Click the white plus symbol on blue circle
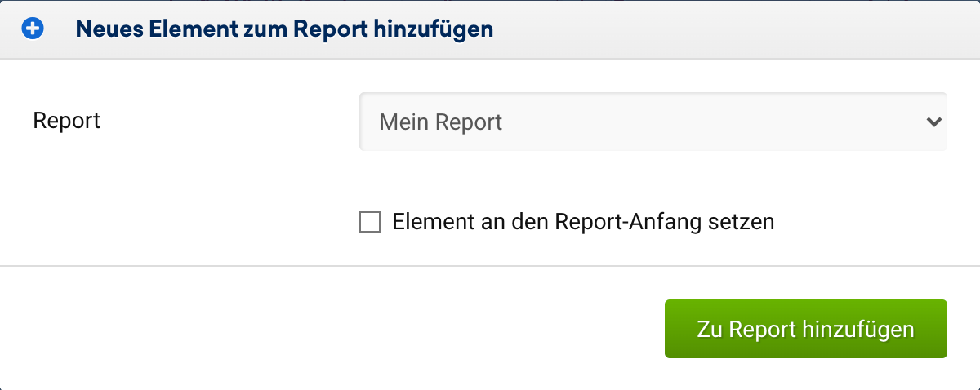Viewport: 980px width, 390px height. point(33,29)
